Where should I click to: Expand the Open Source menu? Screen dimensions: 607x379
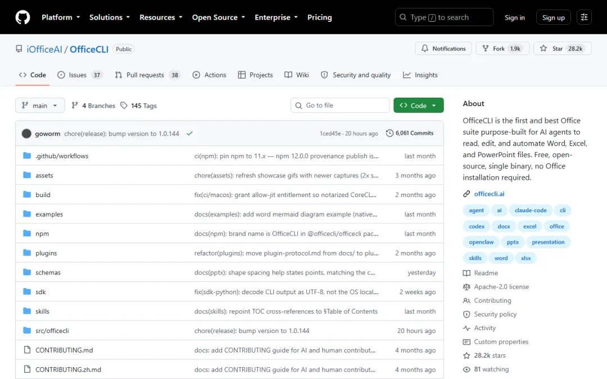tap(218, 17)
